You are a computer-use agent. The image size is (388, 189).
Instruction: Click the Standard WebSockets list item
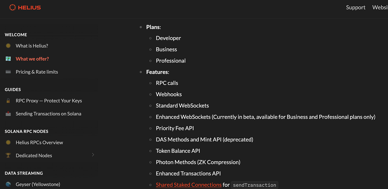182,106
